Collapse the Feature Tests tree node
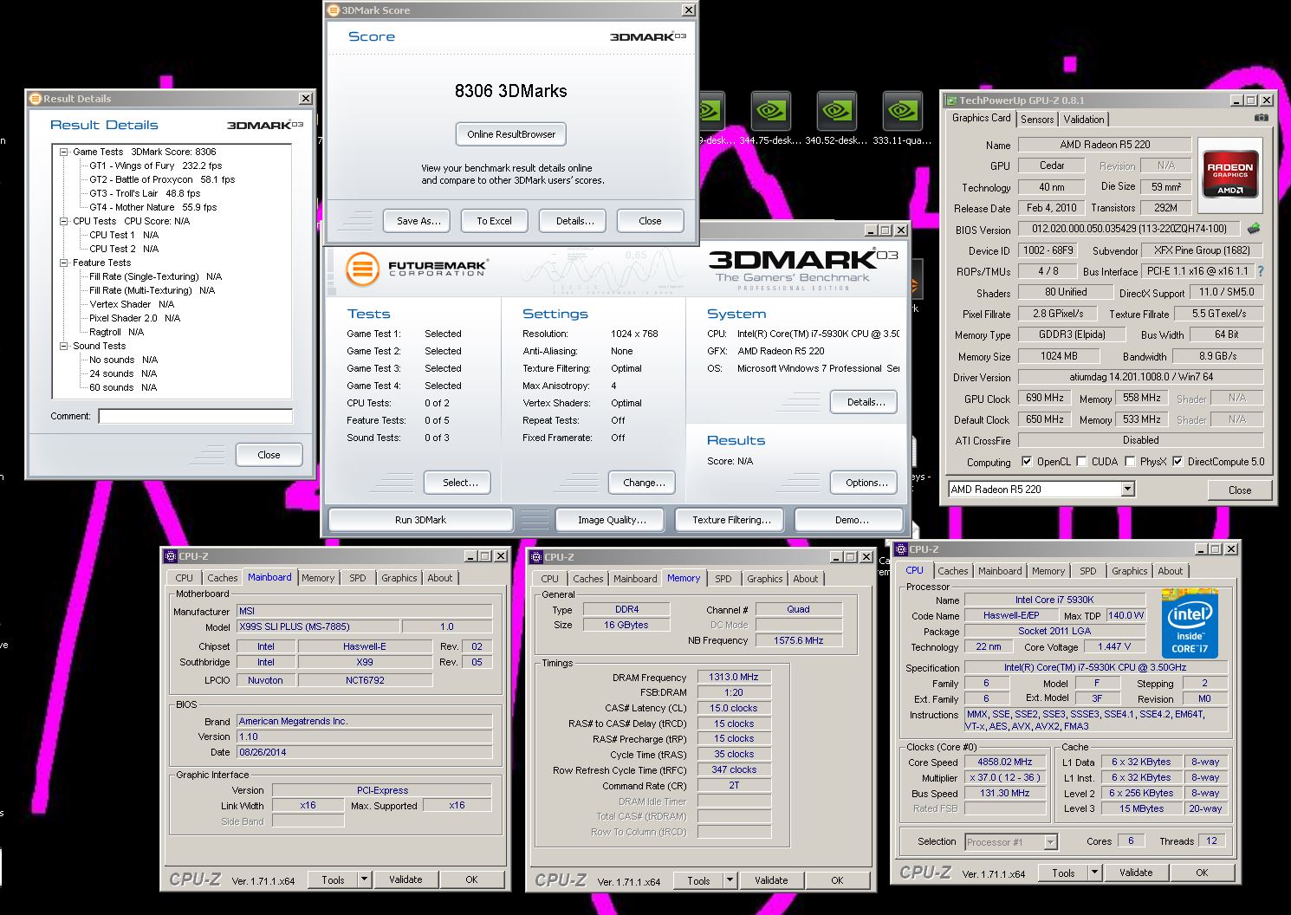1291x915 pixels. click(x=63, y=263)
